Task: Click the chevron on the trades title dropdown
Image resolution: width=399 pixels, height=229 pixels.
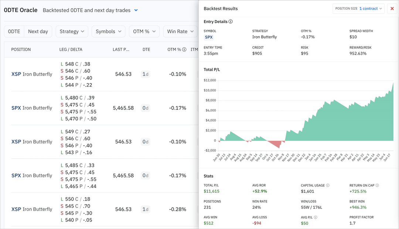Action: click(136, 10)
